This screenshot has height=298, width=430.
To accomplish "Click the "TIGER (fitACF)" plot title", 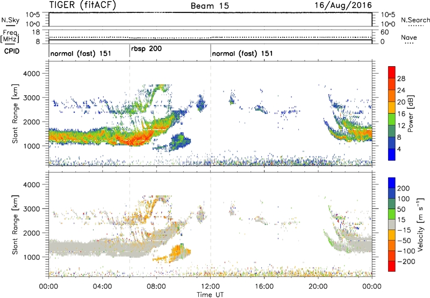I will point(83,5).
